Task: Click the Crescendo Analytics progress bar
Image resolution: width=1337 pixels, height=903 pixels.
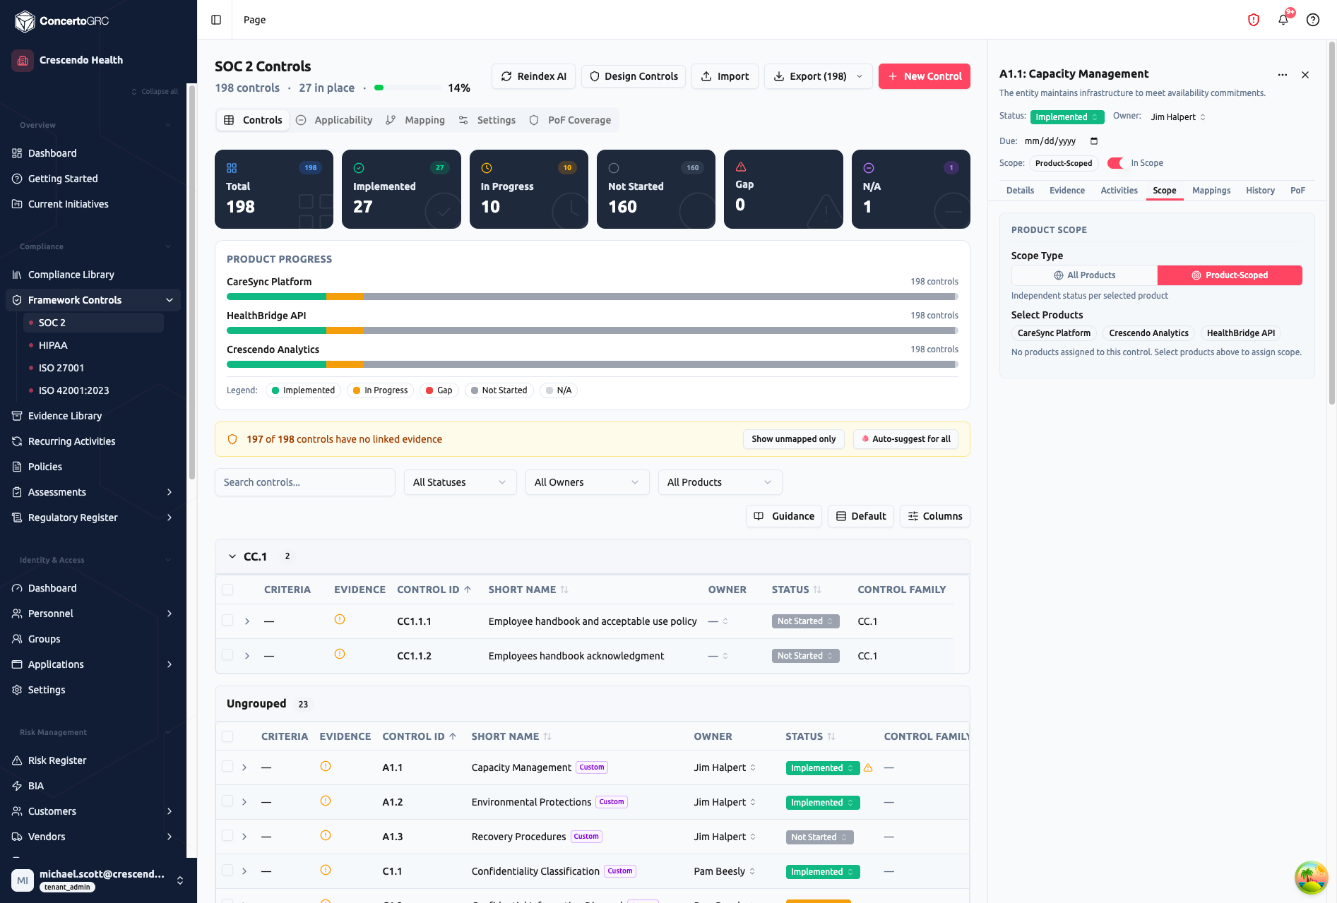Action: coord(592,364)
